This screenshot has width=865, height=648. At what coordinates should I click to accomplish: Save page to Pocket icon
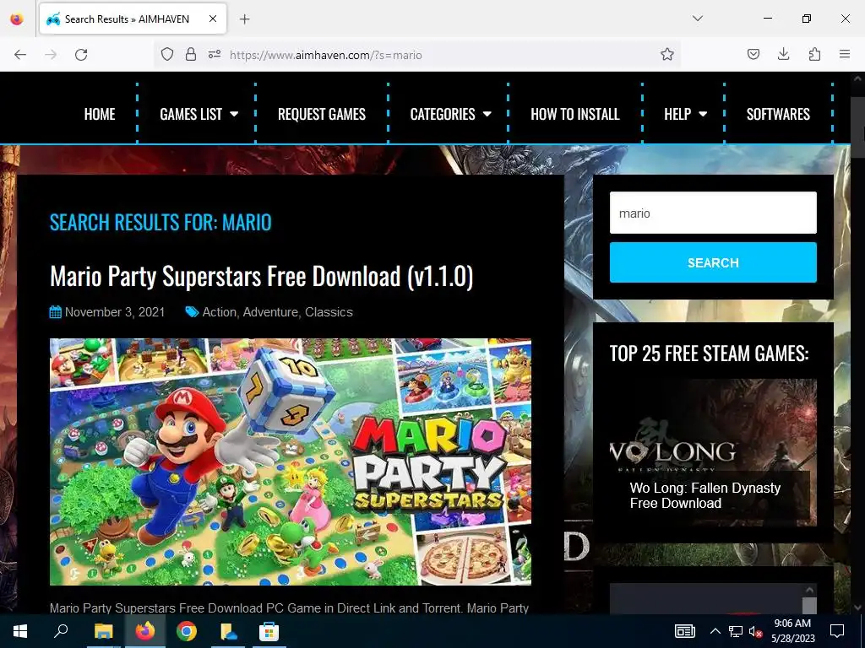(753, 54)
